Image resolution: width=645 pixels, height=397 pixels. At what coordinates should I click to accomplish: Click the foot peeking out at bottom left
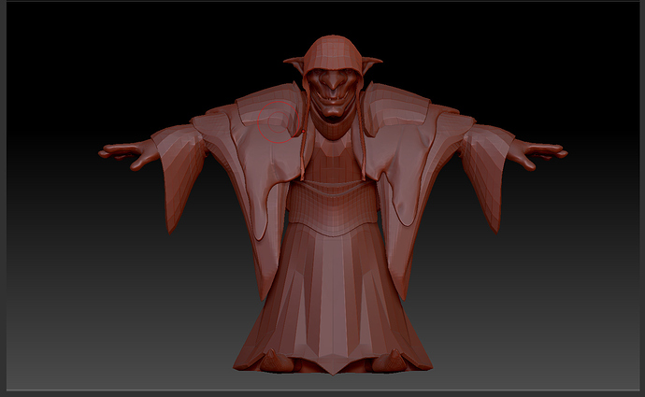pos(276,361)
